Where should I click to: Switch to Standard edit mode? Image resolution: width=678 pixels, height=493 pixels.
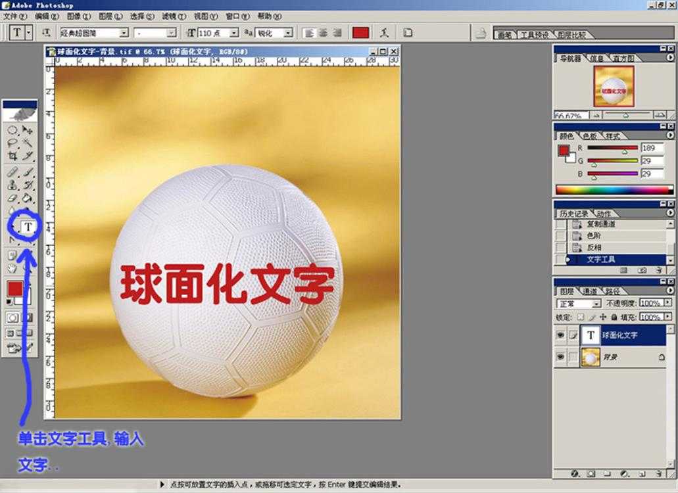click(12, 318)
